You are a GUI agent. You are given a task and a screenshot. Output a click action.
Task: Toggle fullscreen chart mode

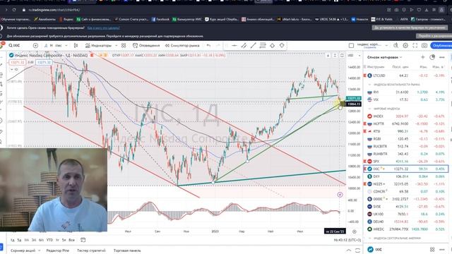coord(415,45)
